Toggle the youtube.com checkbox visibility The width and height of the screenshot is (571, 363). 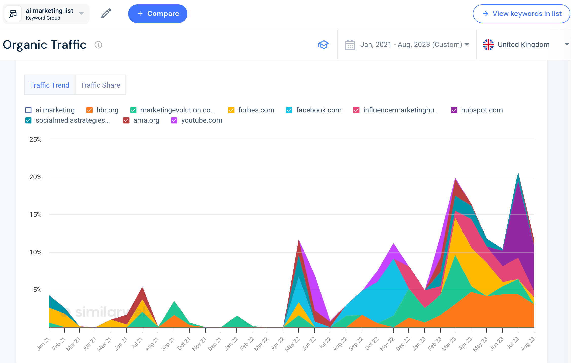click(x=174, y=120)
